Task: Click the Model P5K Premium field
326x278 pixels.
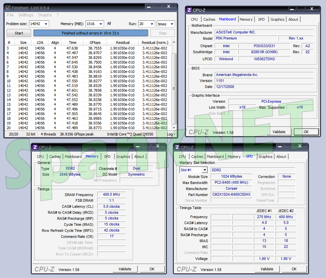Action: coord(246,38)
